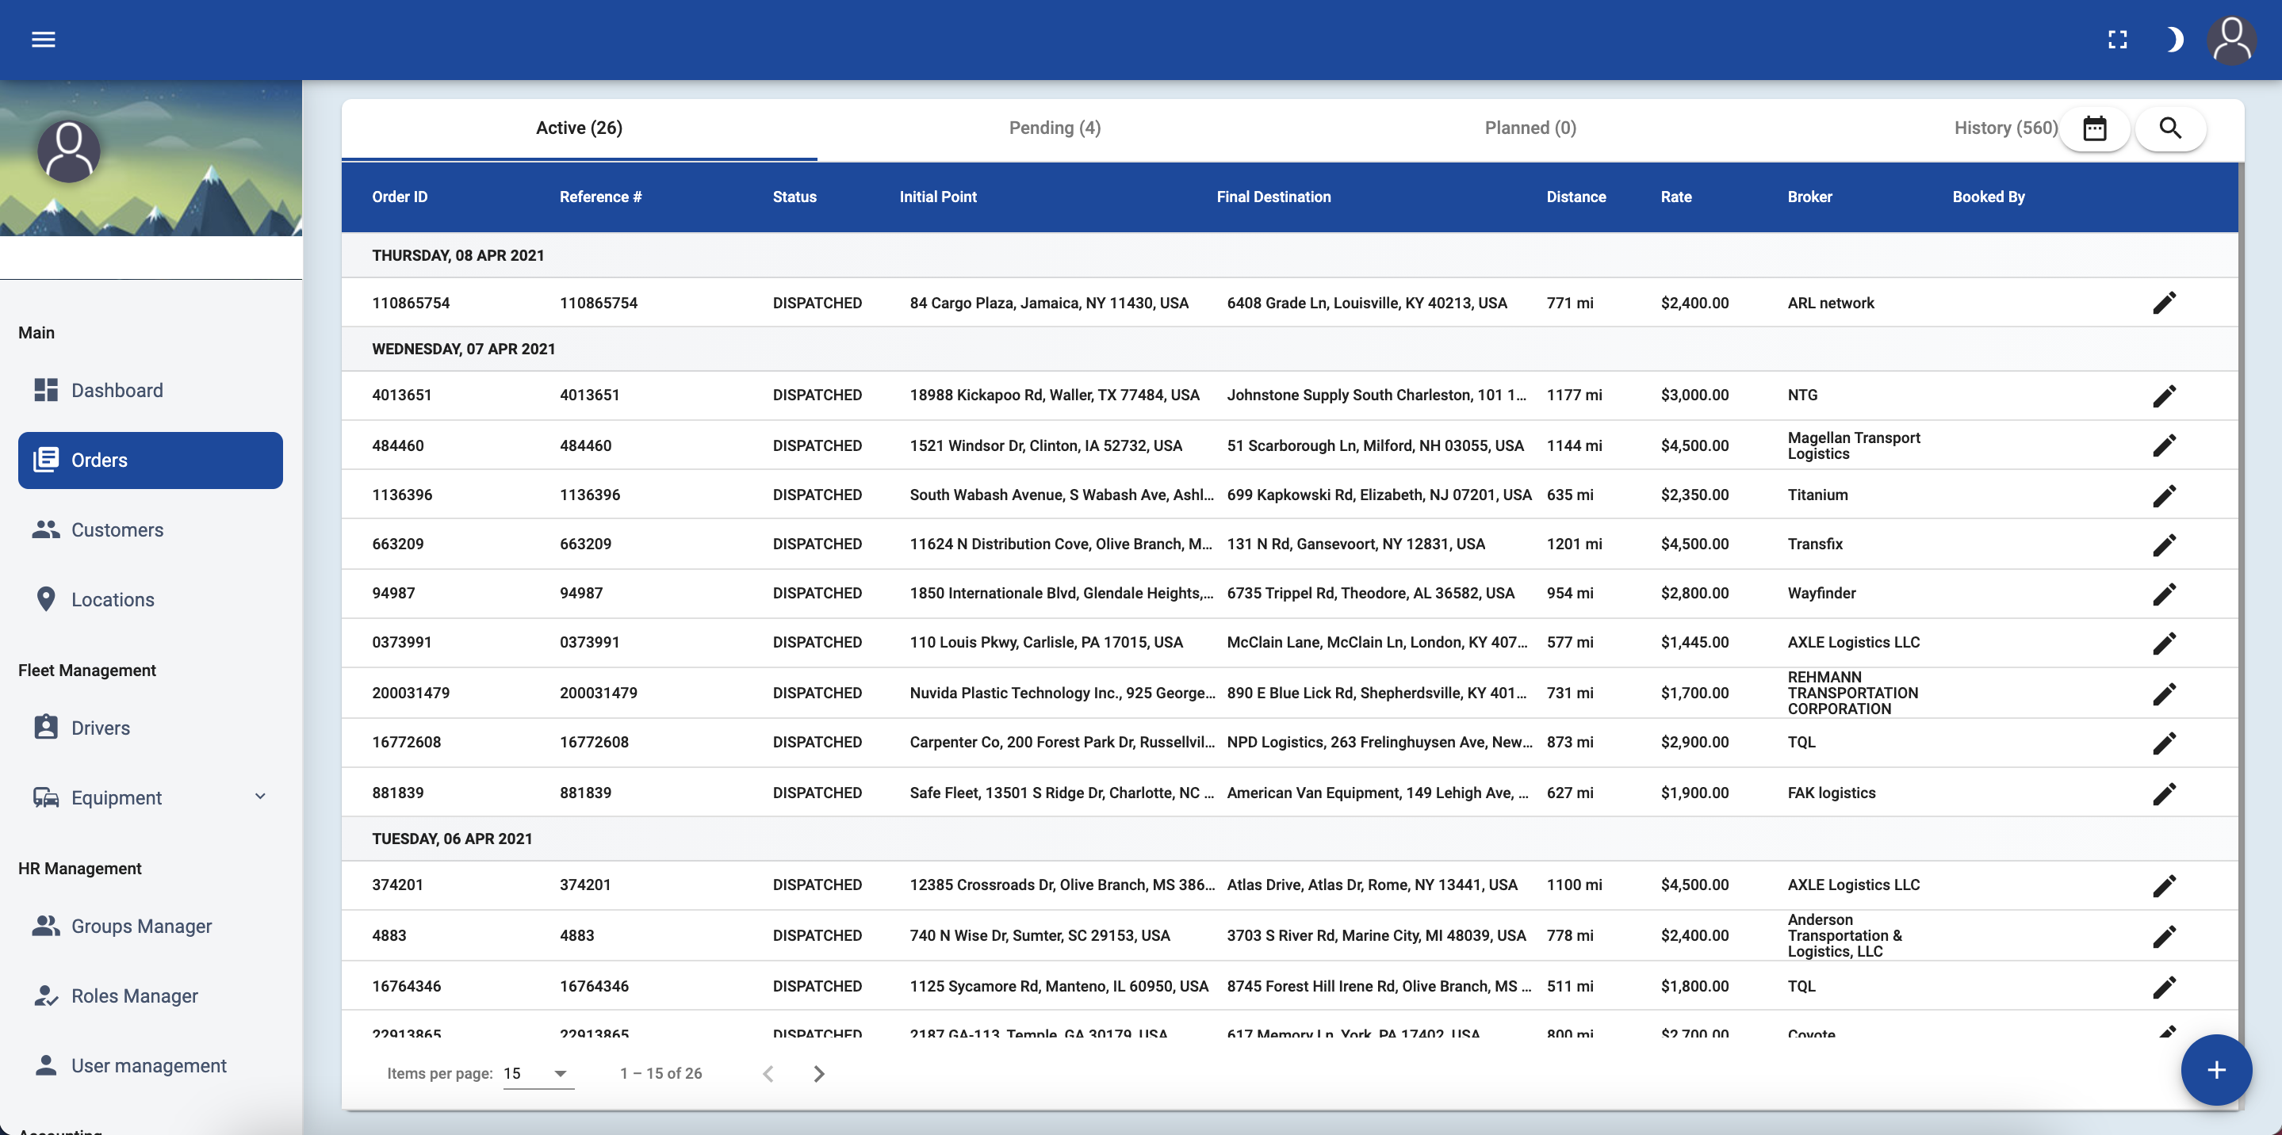Select the Customers section icon
The height and width of the screenshot is (1135, 2282).
tap(46, 529)
